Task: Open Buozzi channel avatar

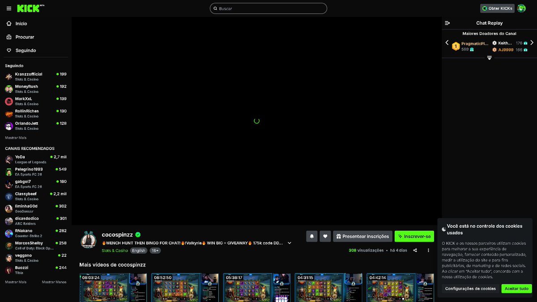Action: pyautogui.click(x=9, y=270)
